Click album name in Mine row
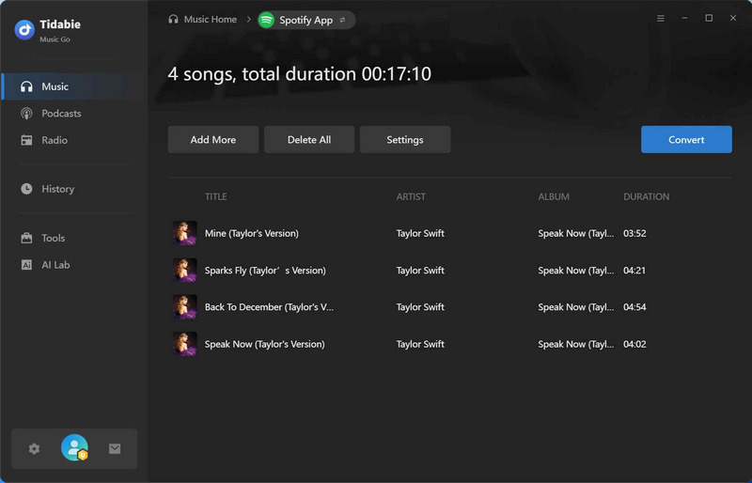 pyautogui.click(x=575, y=233)
